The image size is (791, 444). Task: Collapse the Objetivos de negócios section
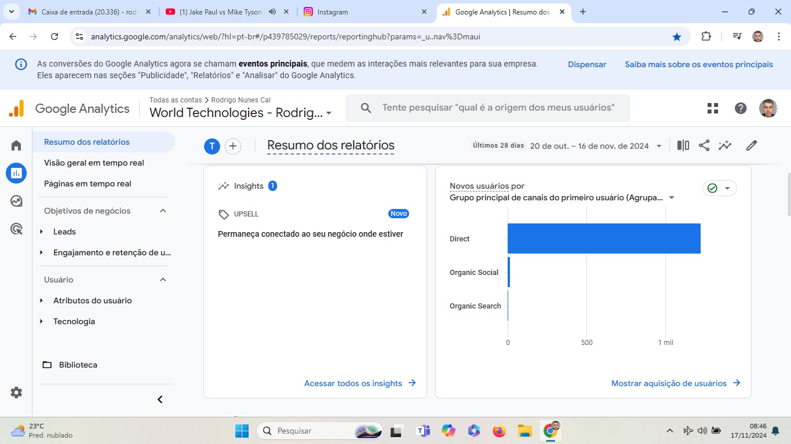click(x=163, y=211)
